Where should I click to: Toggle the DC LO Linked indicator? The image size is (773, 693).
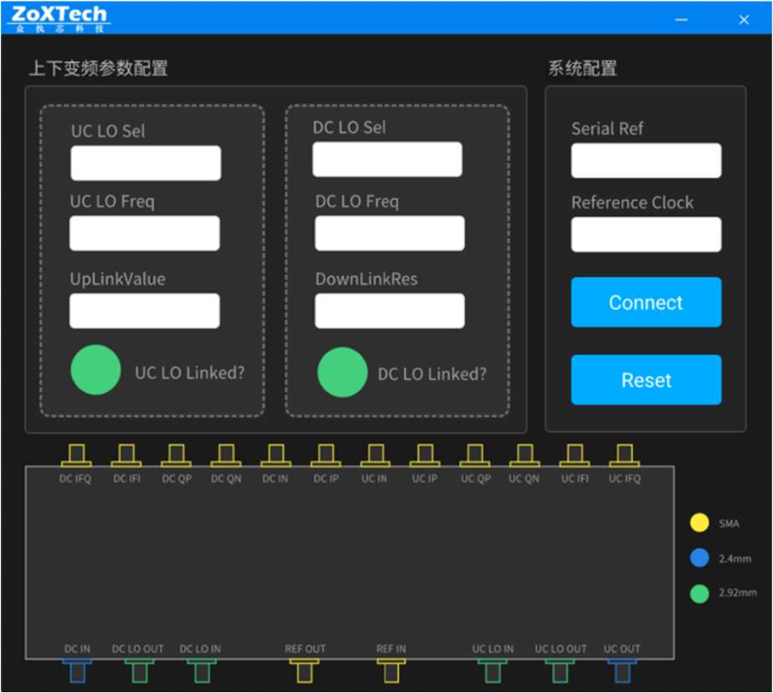pos(343,372)
